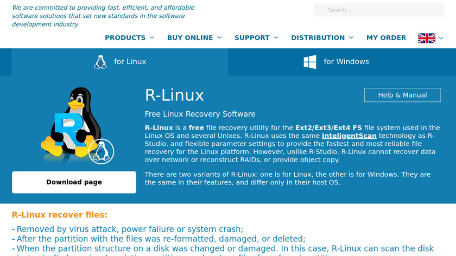Viewport: 456px width, 256px height.
Task: Open the Help & Manual button
Action: (402, 95)
